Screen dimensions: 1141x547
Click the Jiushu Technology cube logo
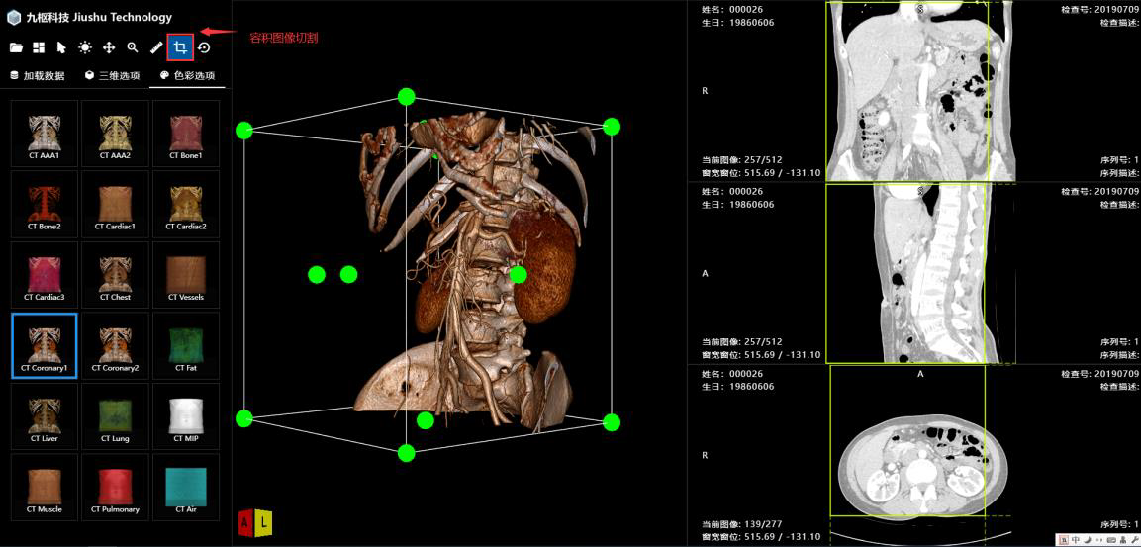coord(14,18)
